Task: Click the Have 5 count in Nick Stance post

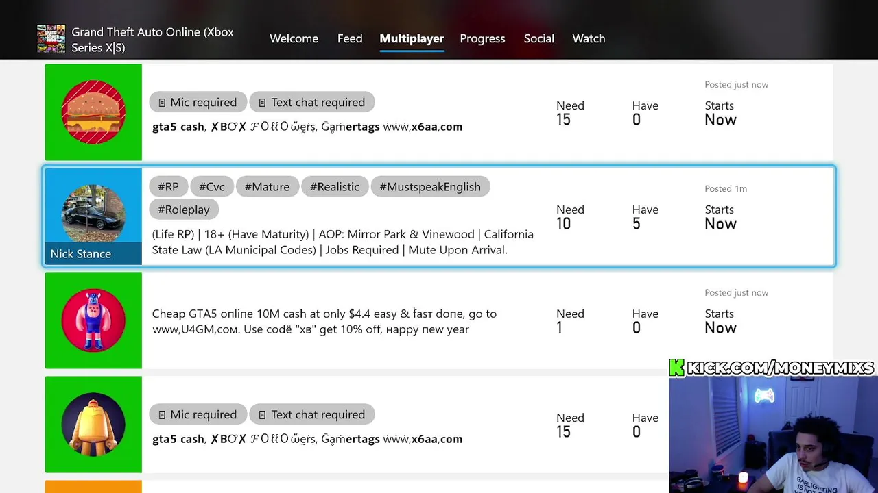Action: [x=645, y=217]
